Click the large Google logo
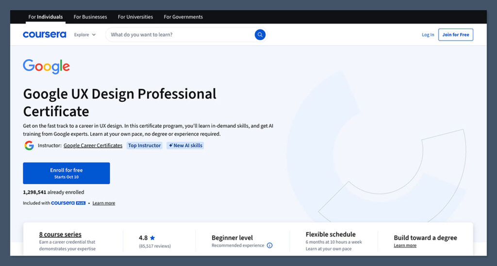This screenshot has height=266, width=497. [47, 66]
